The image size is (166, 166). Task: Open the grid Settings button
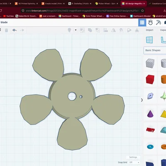click(x=133, y=157)
